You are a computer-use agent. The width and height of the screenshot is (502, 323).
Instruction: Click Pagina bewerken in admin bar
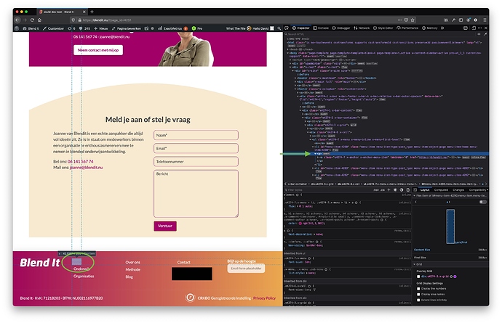pos(126,28)
